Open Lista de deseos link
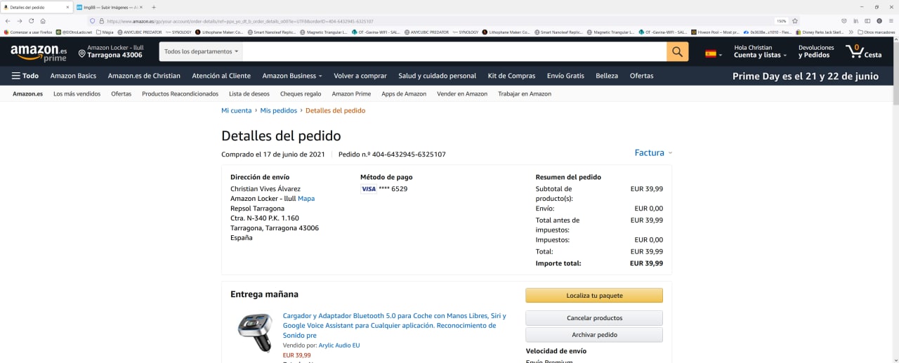This screenshot has width=899, height=363. point(249,94)
